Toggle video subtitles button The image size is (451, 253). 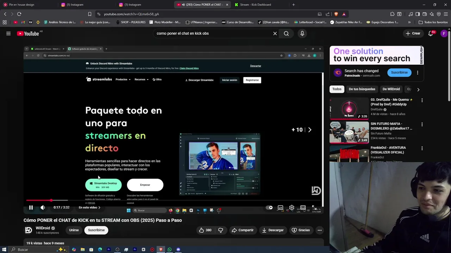tap(280, 207)
